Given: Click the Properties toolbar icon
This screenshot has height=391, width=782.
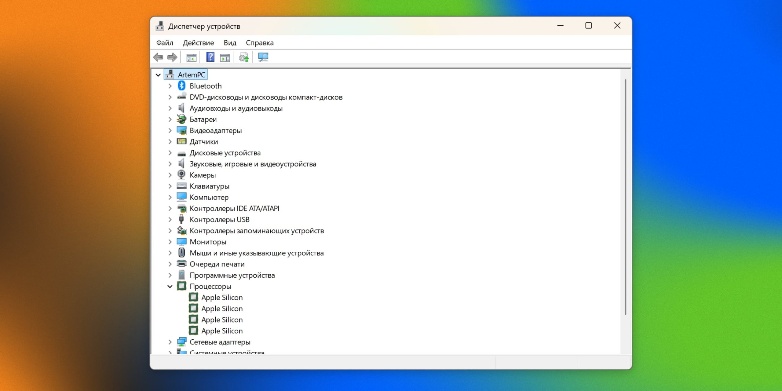Looking at the screenshot, I should [x=225, y=57].
